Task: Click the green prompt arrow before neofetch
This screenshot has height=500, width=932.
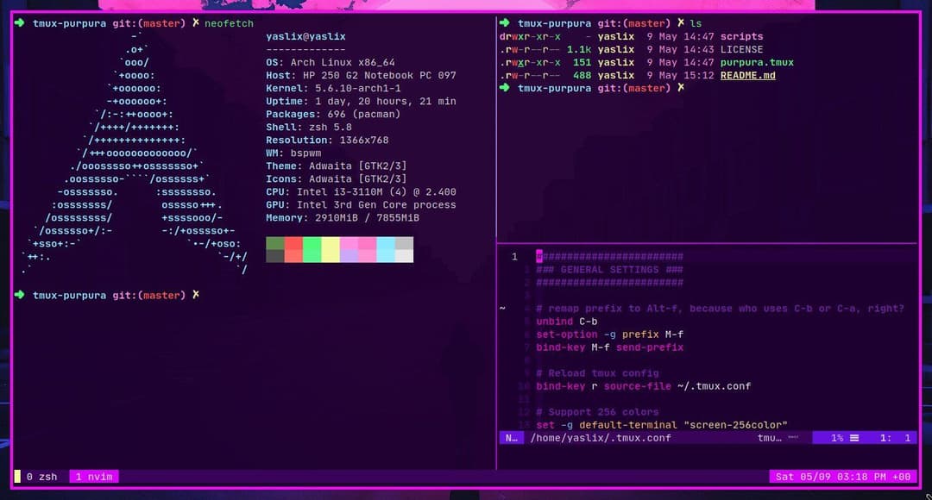Action: pyautogui.click(x=20, y=23)
